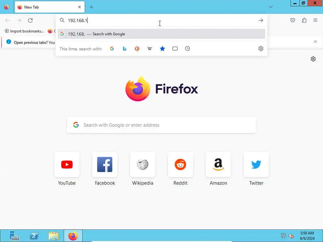
Task: Search this time in Bookmarks star
Action: (162, 49)
